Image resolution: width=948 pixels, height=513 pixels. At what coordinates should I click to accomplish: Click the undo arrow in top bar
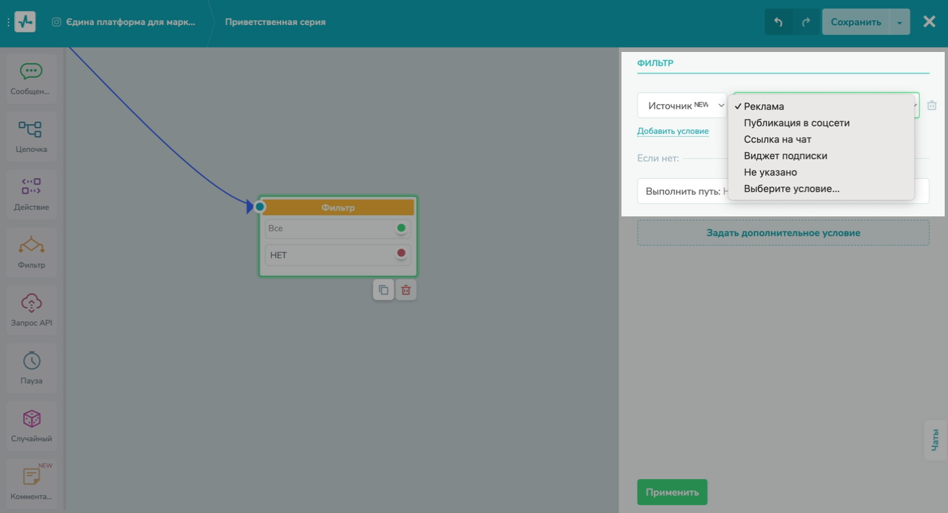click(778, 22)
